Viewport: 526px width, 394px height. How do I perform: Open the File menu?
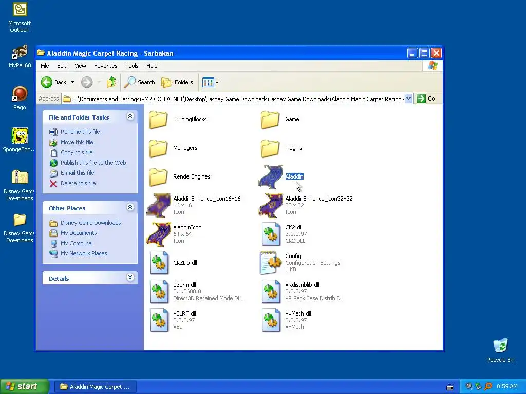pos(45,66)
